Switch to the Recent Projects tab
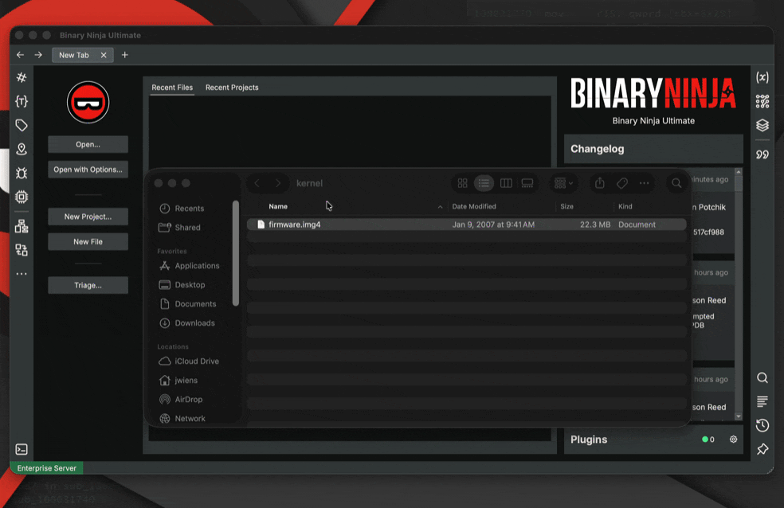The image size is (784, 508). 232,88
